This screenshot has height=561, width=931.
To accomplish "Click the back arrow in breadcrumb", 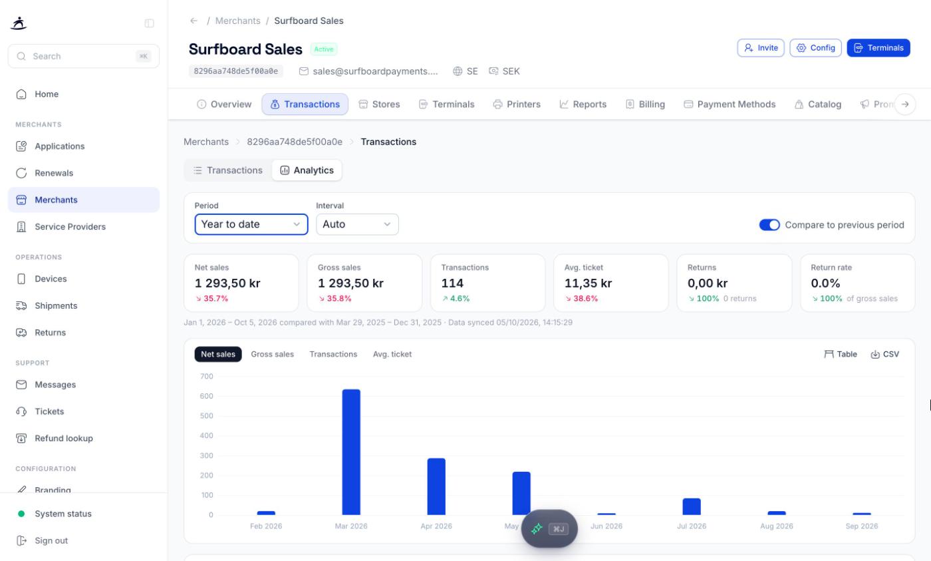I will [x=194, y=21].
